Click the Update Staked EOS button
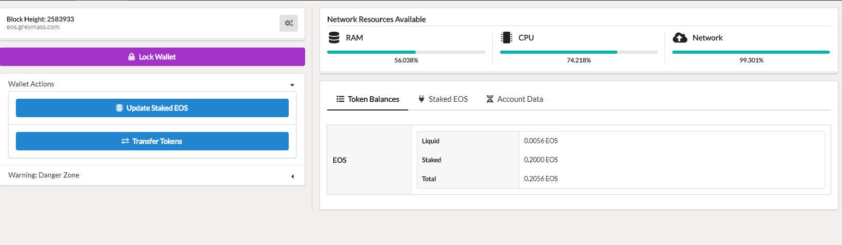Image resolution: width=842 pixels, height=245 pixels. (152, 108)
